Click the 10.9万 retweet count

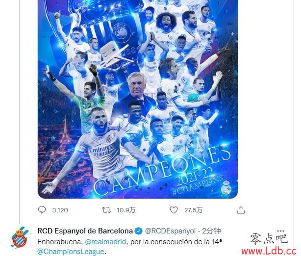tap(126, 210)
